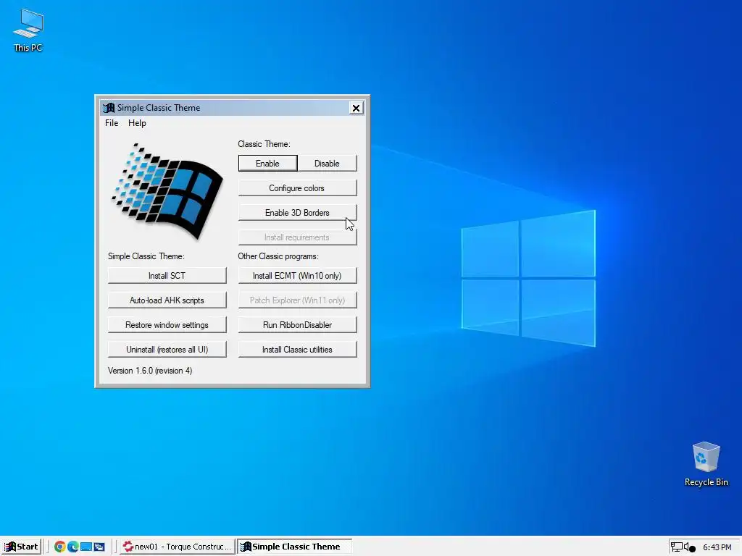Click the Version 1.6.0 (revision 4) text

click(150, 371)
